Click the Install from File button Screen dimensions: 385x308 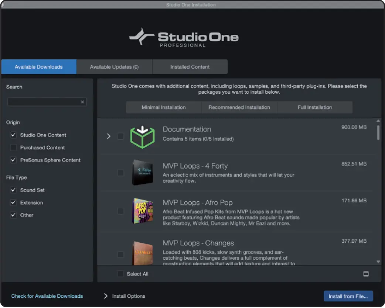click(348, 296)
